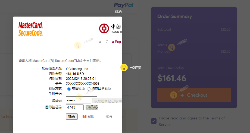The image size is (250, 133).
Task: Select the 短信验证 SMS verification radio
Action: click(x=69, y=88)
